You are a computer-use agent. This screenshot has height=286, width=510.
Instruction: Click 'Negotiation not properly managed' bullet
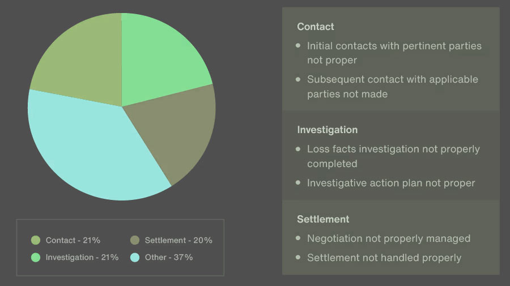pos(389,238)
